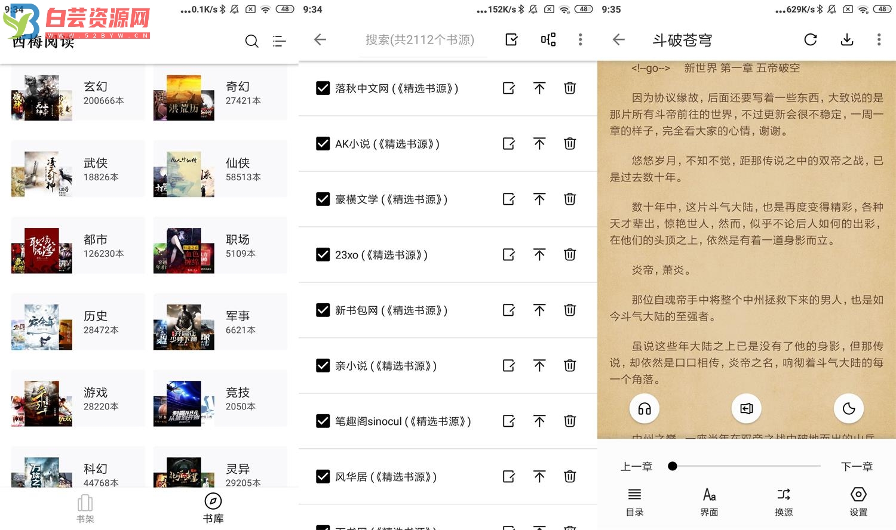Focus the 搜索 book source search field
Screen dimensions: 896x530
pyautogui.click(x=423, y=40)
